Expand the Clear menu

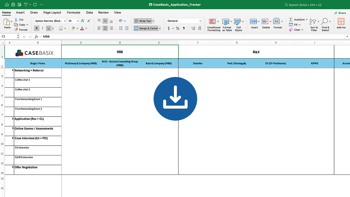(x=302, y=30)
